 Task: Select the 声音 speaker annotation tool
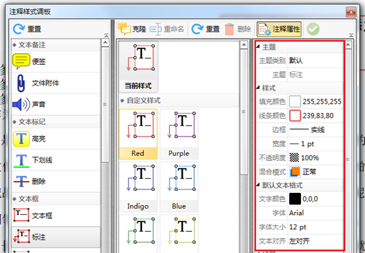56,104
